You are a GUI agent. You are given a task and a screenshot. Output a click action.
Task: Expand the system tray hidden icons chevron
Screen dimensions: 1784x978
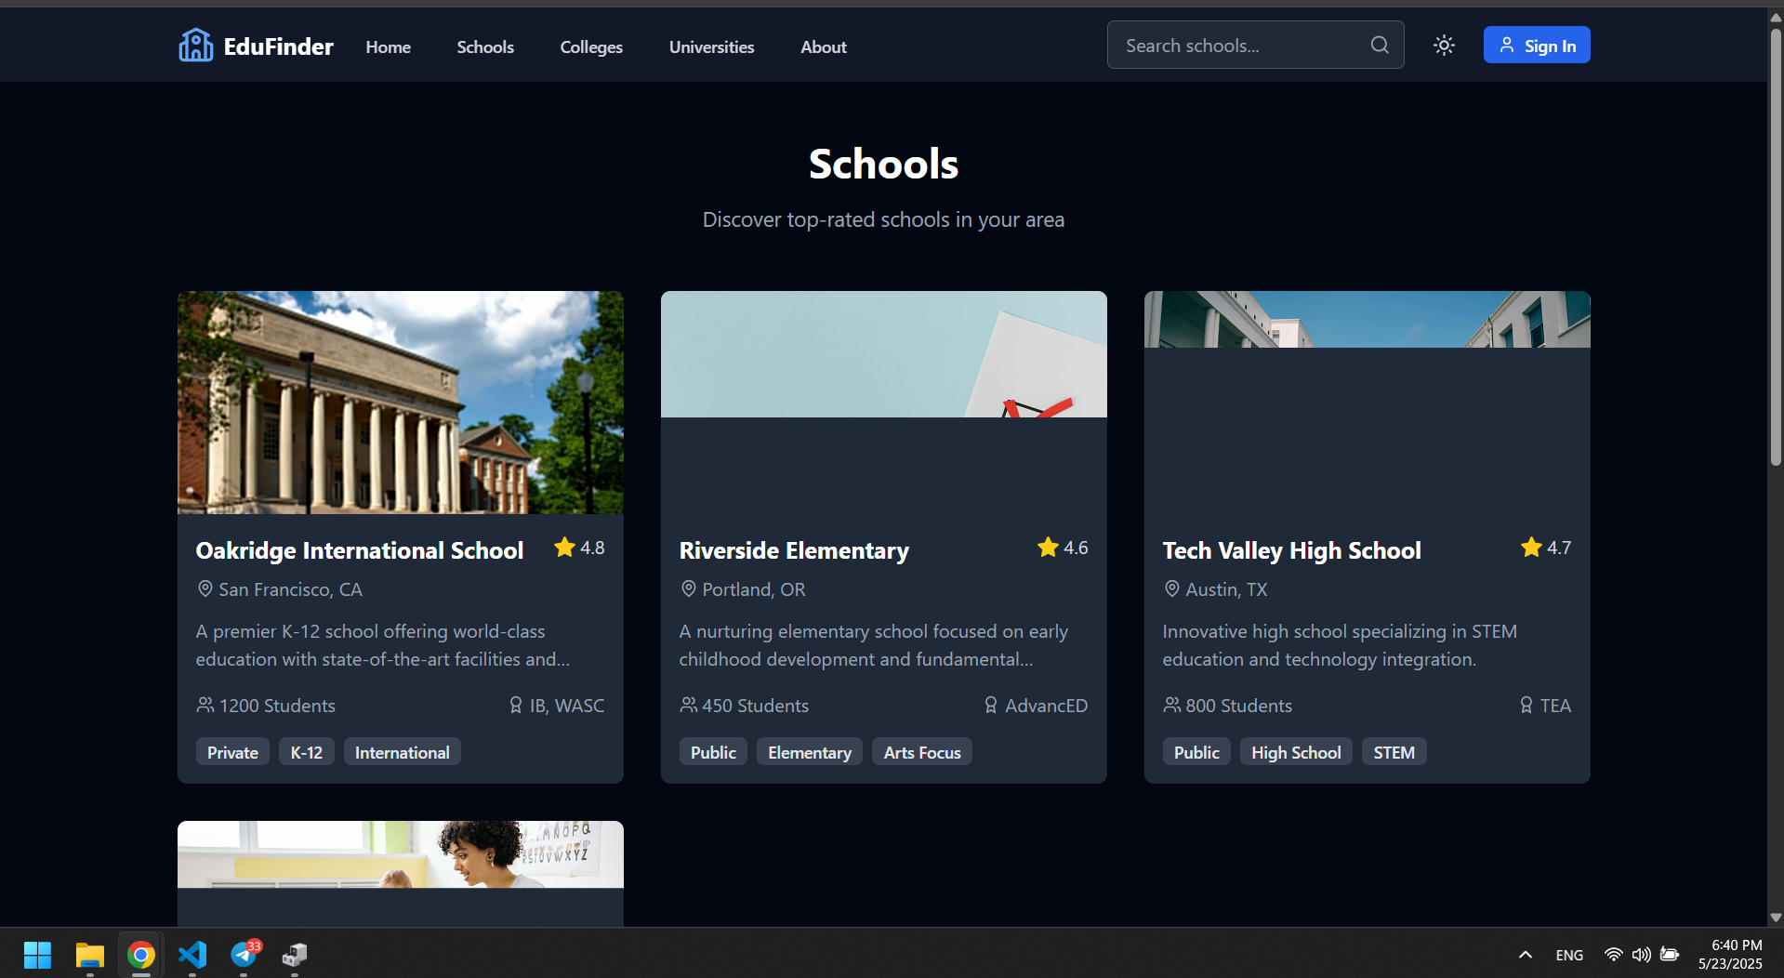[x=1525, y=955]
